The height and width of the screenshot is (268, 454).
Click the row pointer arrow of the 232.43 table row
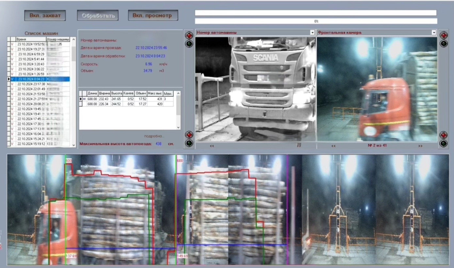click(81, 99)
